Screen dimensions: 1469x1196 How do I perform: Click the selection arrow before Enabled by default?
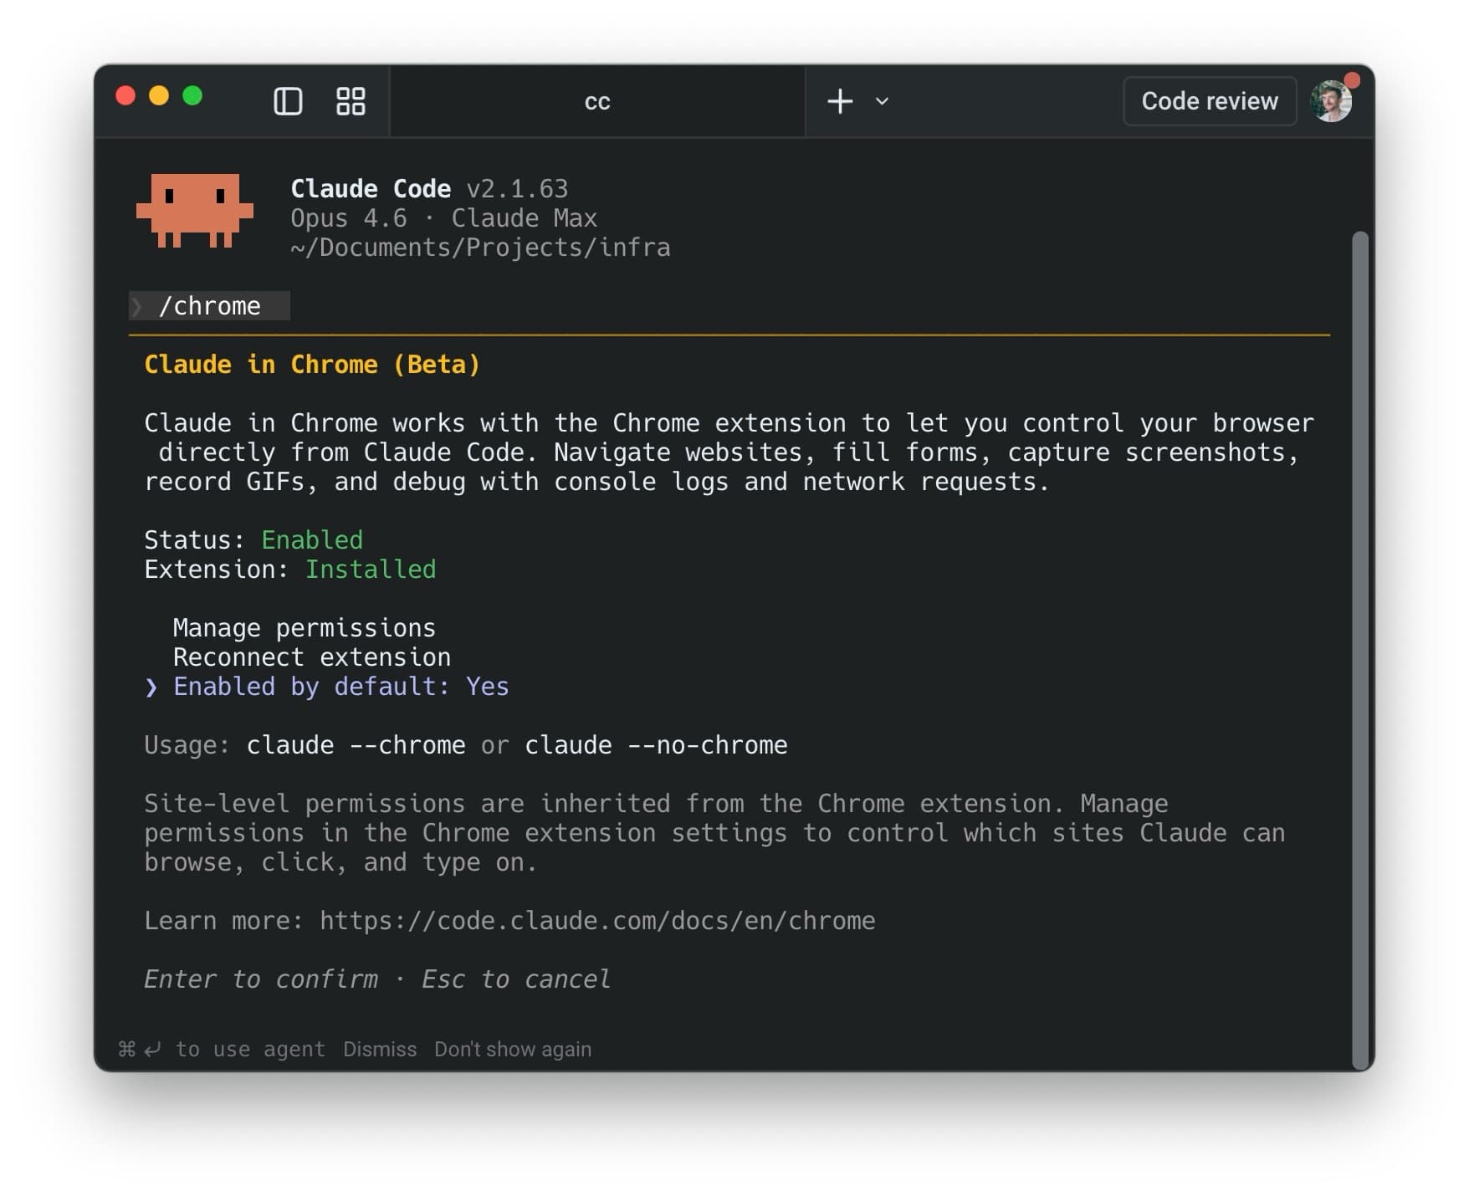tap(151, 687)
